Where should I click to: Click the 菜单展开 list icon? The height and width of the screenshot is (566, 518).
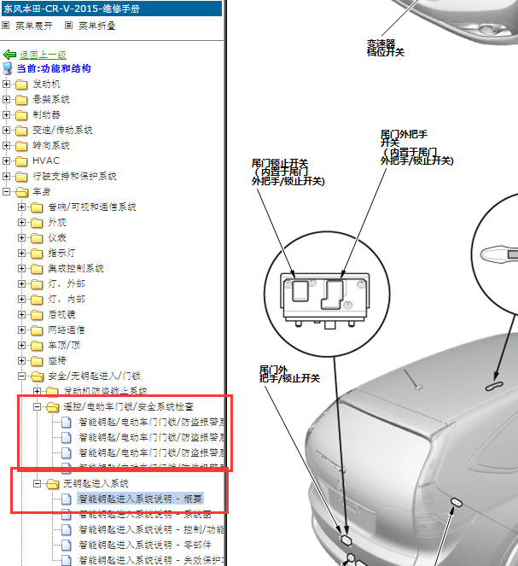pyautogui.click(x=6, y=26)
